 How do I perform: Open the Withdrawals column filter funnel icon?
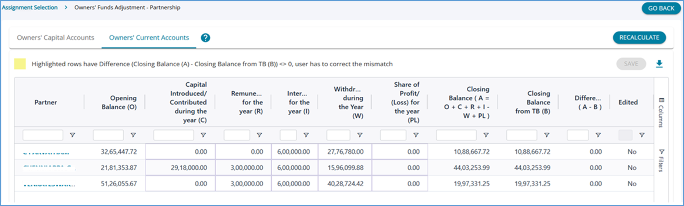point(360,135)
